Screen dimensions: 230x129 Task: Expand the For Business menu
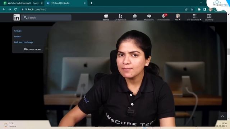tap(194, 18)
